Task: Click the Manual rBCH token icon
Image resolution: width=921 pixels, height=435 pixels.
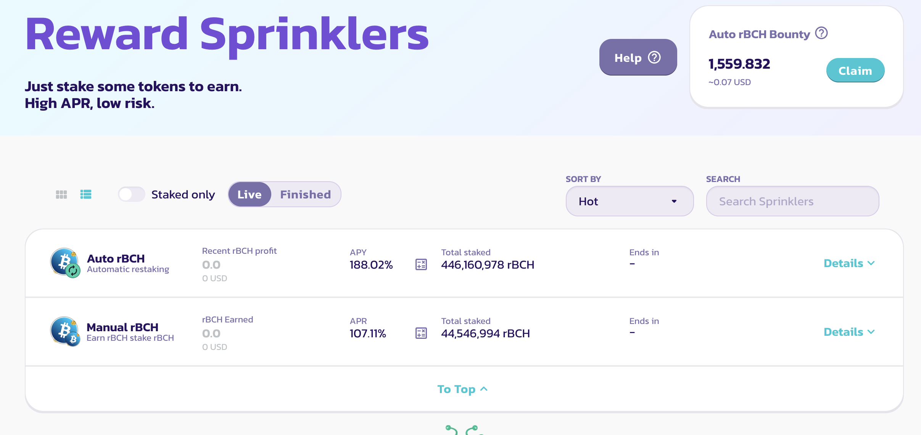Action: 65,332
